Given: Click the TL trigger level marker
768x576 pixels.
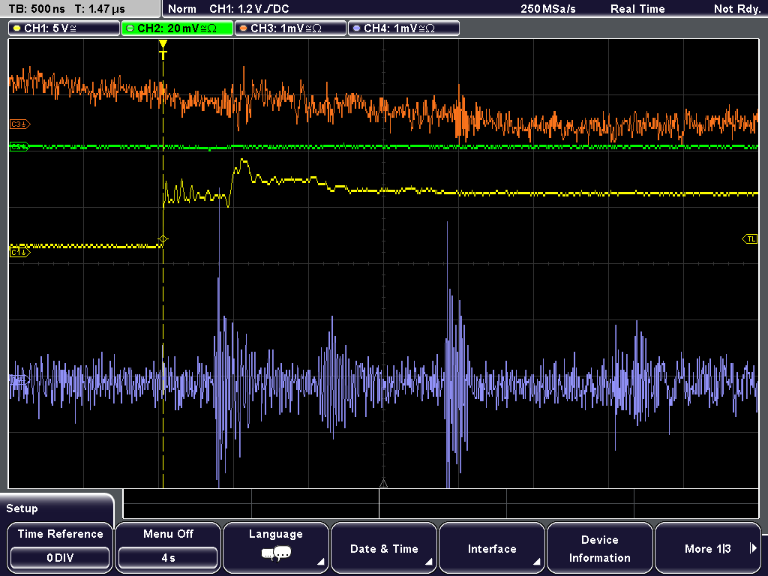Looking at the screenshot, I should (750, 239).
